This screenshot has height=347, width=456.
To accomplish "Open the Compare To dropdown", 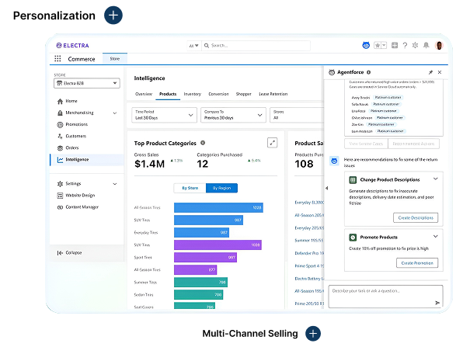I will (x=233, y=115).
